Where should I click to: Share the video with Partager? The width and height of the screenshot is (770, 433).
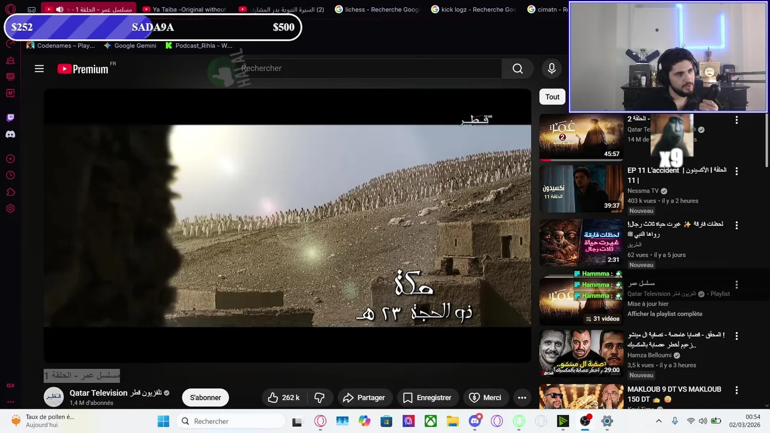(364, 398)
